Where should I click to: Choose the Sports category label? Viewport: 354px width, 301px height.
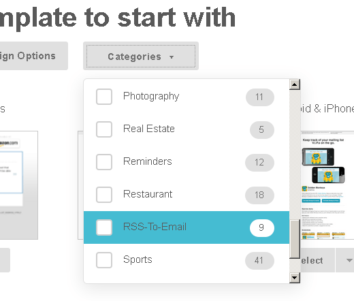[x=138, y=259]
